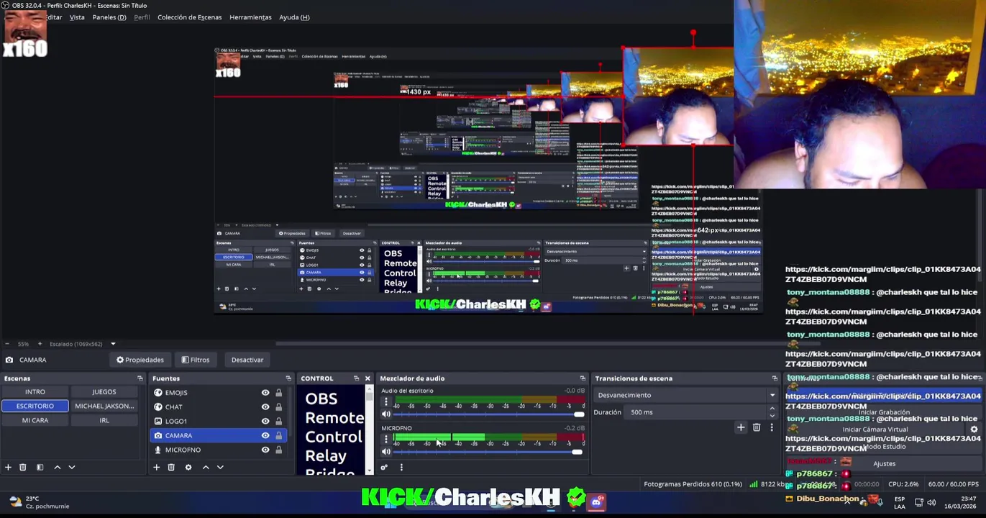Image resolution: width=986 pixels, height=518 pixels.
Task: Mute Audio del escritorio speaker icon
Action: tap(385, 414)
